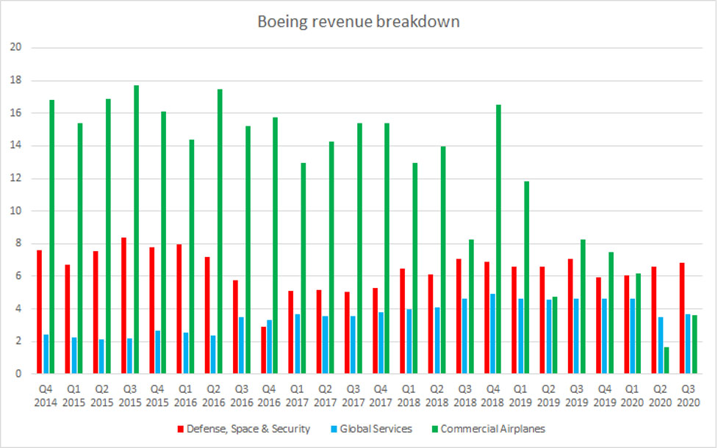Click the Q4 2016 axis label
718x448 pixels.
pos(269,396)
